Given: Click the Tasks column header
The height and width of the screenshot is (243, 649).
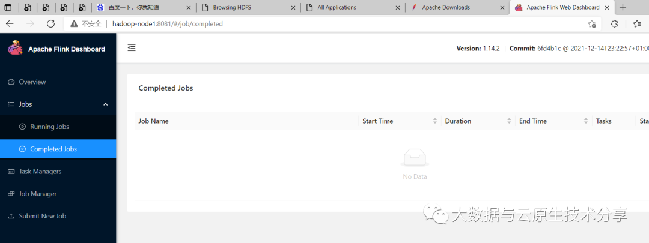Looking at the screenshot, I should 603,121.
